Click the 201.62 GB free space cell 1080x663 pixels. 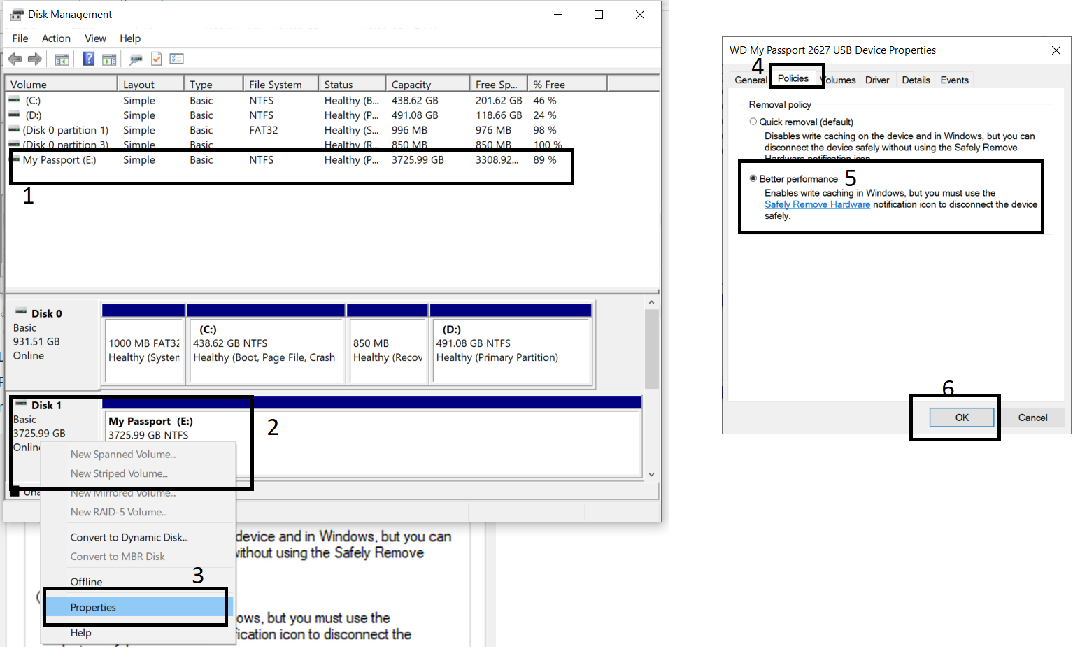[x=499, y=101]
